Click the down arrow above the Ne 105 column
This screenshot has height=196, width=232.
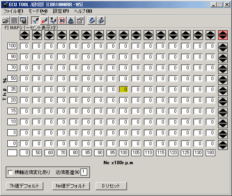(x=136, y=37)
